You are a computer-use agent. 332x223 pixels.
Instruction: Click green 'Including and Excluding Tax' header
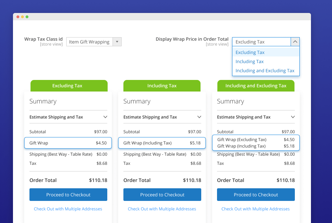click(x=256, y=86)
